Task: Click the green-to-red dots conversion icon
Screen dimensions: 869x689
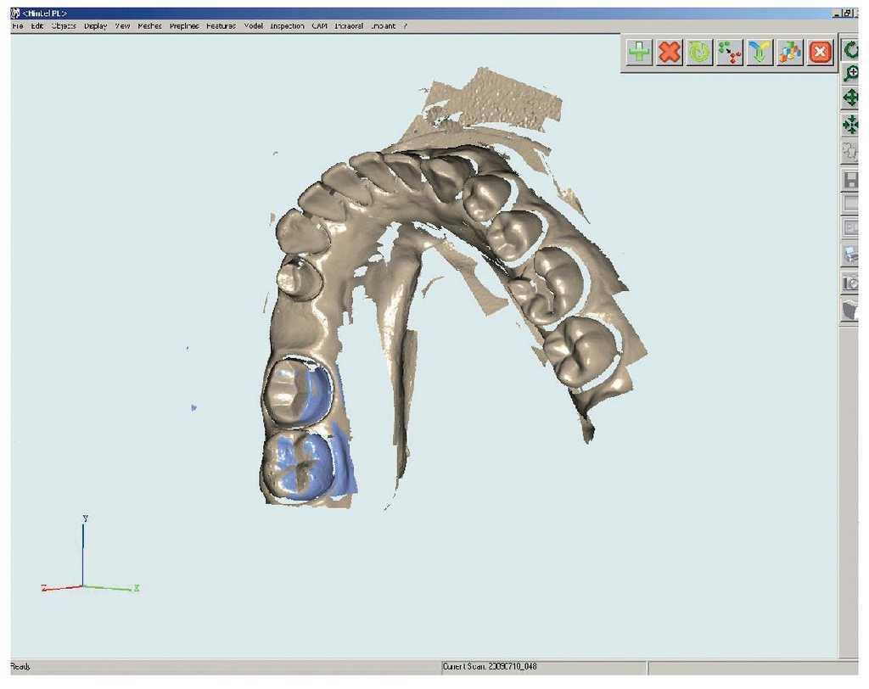Action: coord(729,53)
